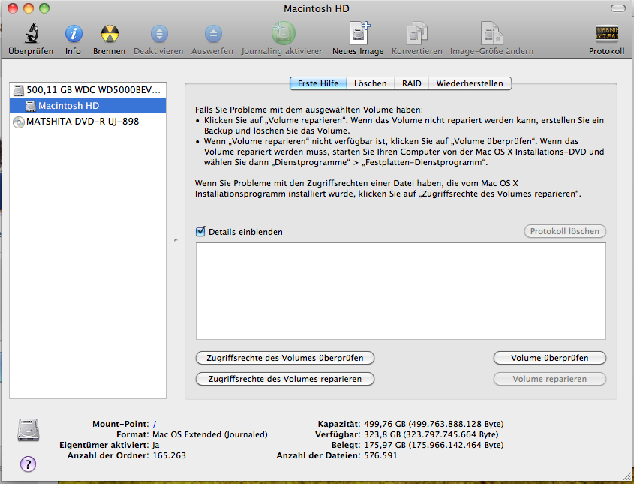Click Zugriffsrechte des Volumes reparieren button
This screenshot has width=634, height=484.
tap(284, 379)
